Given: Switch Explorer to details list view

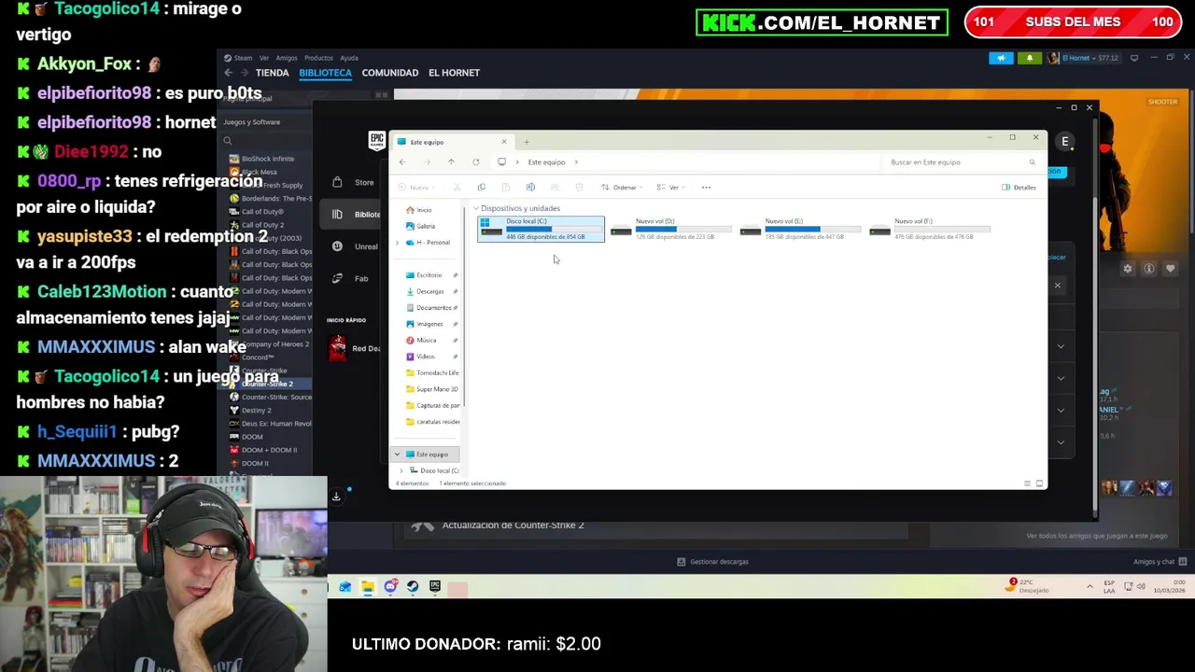Looking at the screenshot, I should coord(1027,483).
